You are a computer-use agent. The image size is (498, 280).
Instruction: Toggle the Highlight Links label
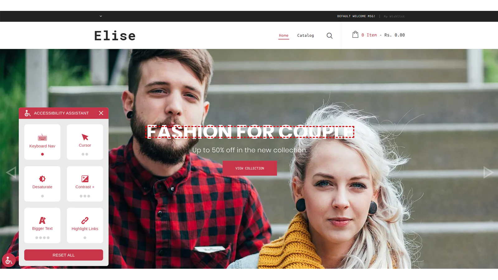point(85,229)
